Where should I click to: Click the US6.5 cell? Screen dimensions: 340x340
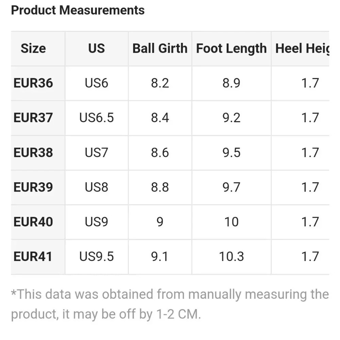tap(96, 118)
